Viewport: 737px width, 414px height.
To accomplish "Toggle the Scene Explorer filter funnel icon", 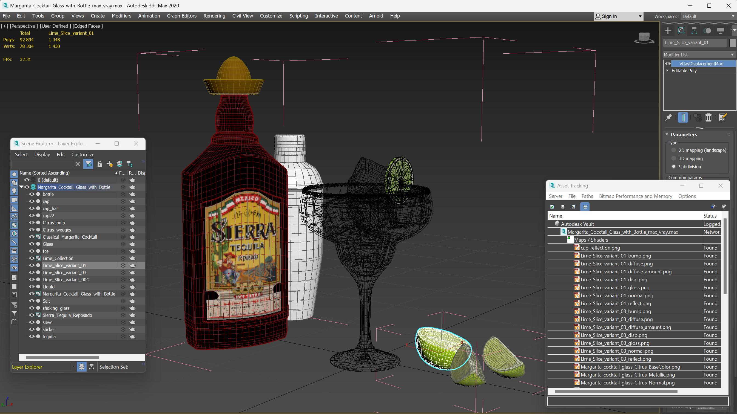I will click(x=89, y=164).
